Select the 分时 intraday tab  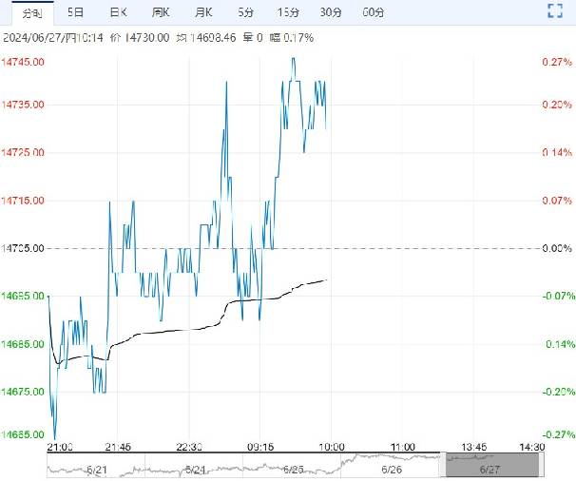(x=31, y=12)
